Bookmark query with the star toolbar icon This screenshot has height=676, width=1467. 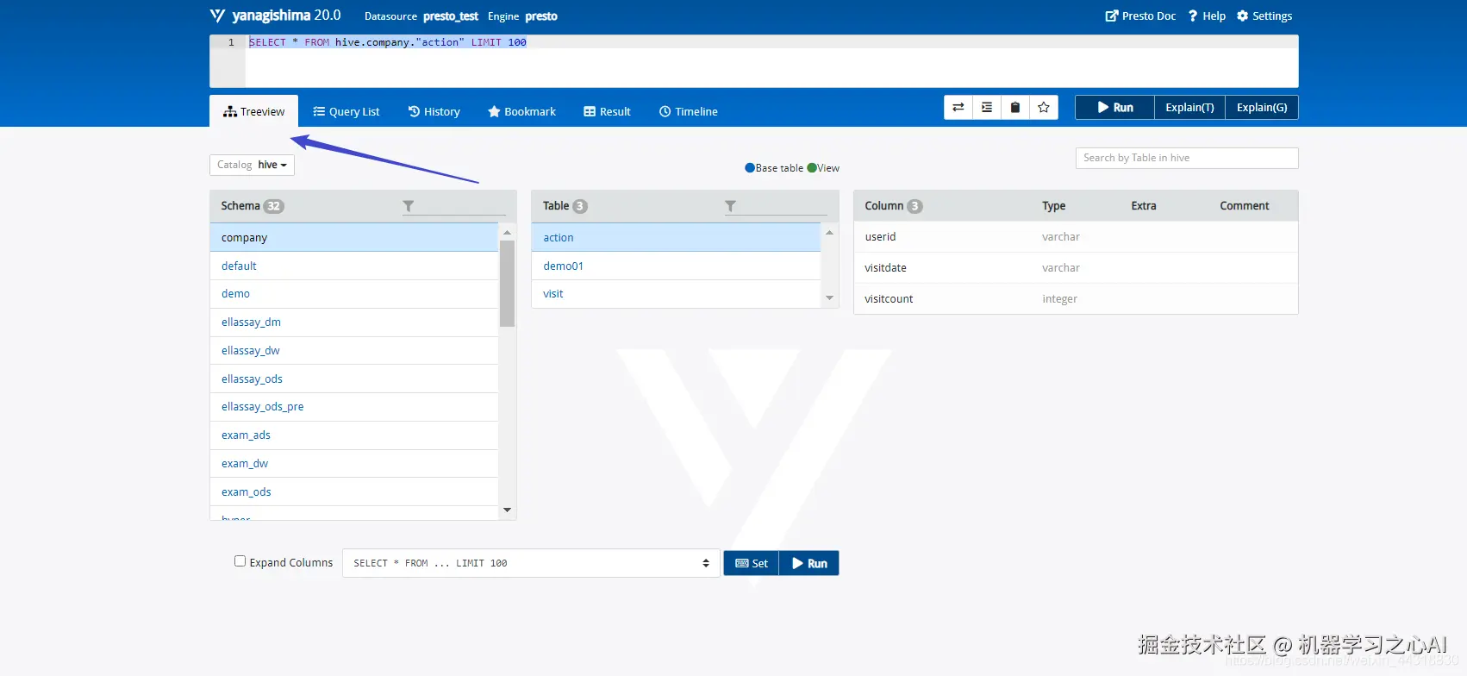(x=1044, y=108)
